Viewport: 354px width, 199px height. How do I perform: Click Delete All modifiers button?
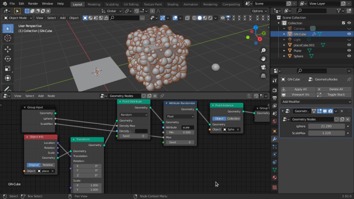click(x=334, y=90)
